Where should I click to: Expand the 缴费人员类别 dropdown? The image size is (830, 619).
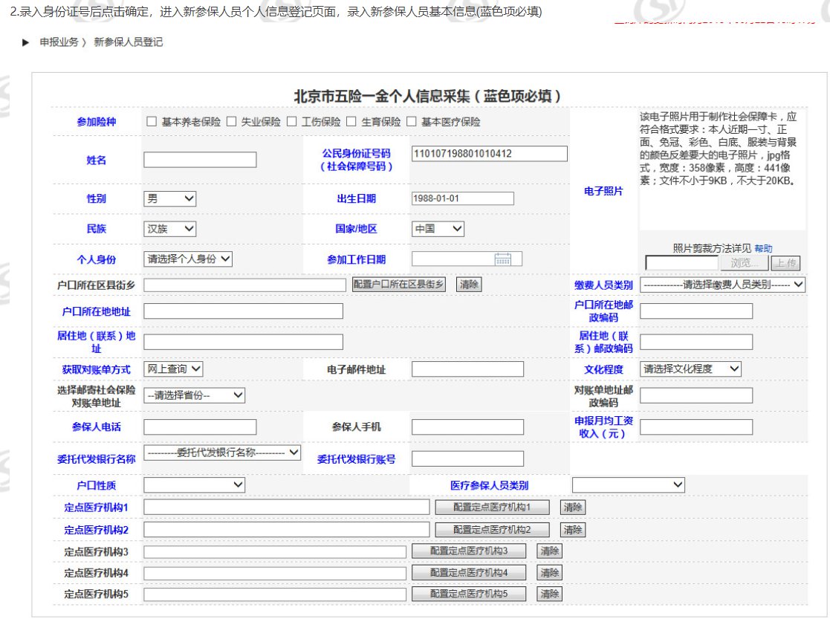tap(722, 285)
